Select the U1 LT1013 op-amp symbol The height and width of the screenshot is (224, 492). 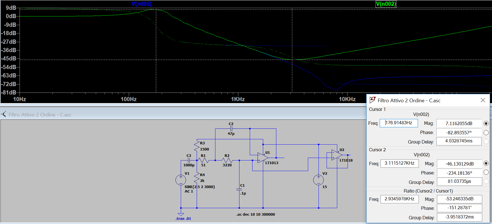pyautogui.click(x=262, y=158)
